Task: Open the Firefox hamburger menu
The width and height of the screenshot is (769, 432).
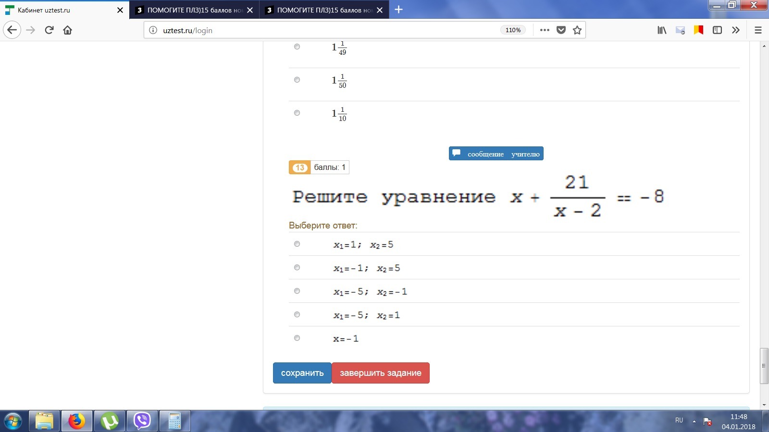Action: point(758,30)
